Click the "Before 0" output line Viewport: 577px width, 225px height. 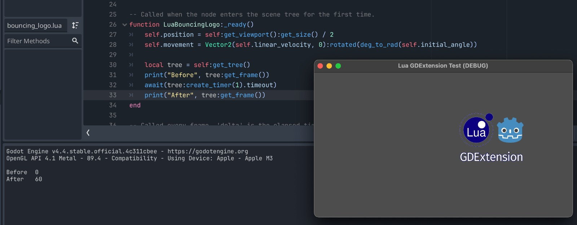(x=22, y=172)
